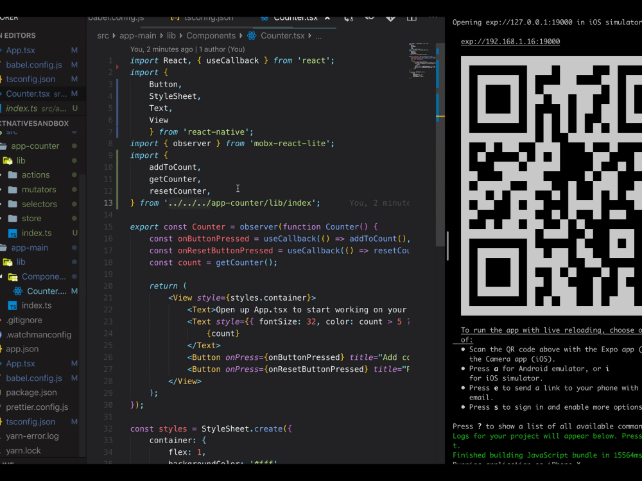This screenshot has width=642, height=481.
Task: Open the exp://192.168.1.16:19000 link
Action: point(510,41)
